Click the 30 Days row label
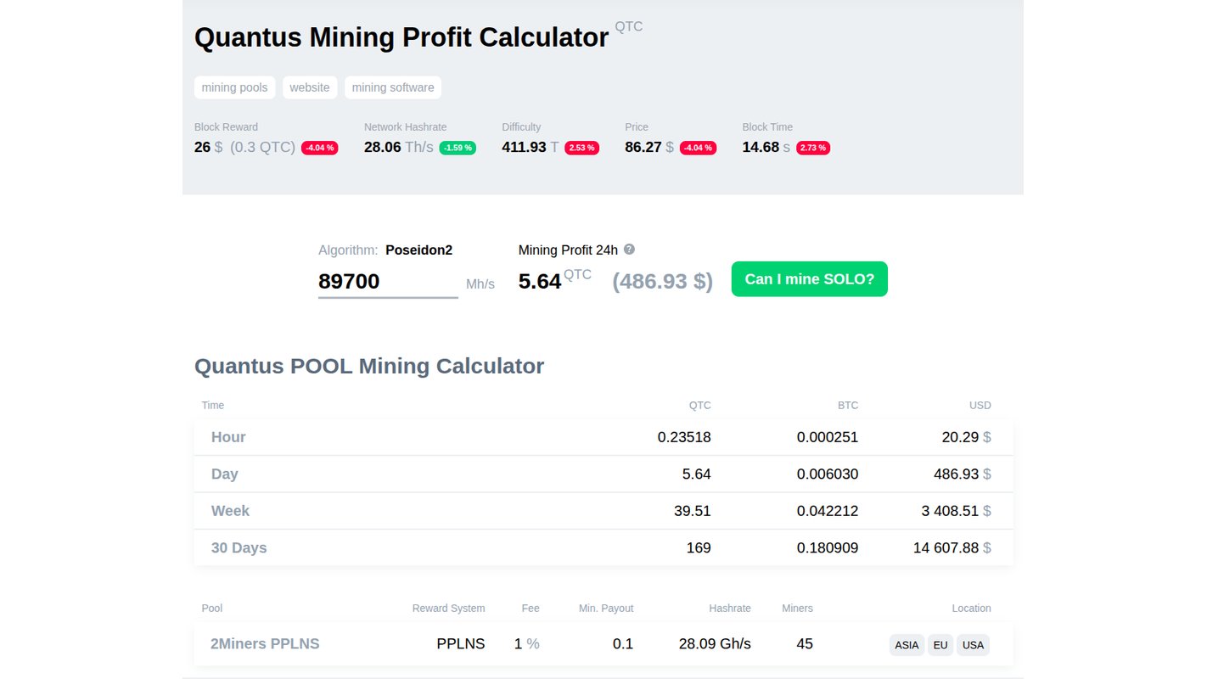This screenshot has height=679, width=1207. 239,548
